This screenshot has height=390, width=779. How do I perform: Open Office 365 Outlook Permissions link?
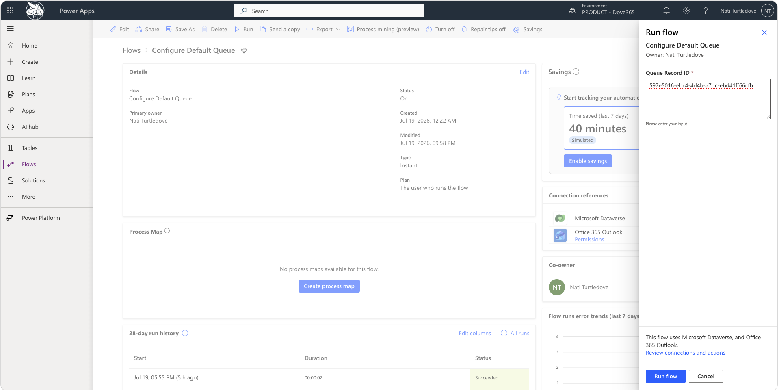[x=589, y=240]
